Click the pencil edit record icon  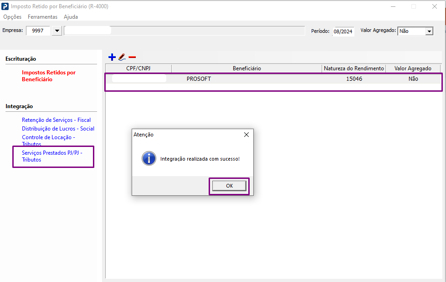pos(122,57)
